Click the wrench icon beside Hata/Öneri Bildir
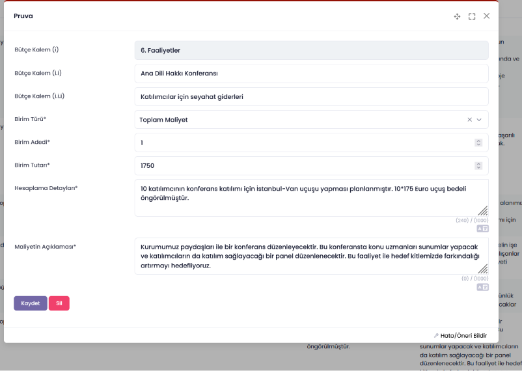The height and width of the screenshot is (371, 522). (x=436, y=336)
